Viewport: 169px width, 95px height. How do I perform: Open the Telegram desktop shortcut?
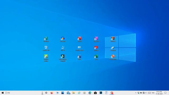(113, 48)
